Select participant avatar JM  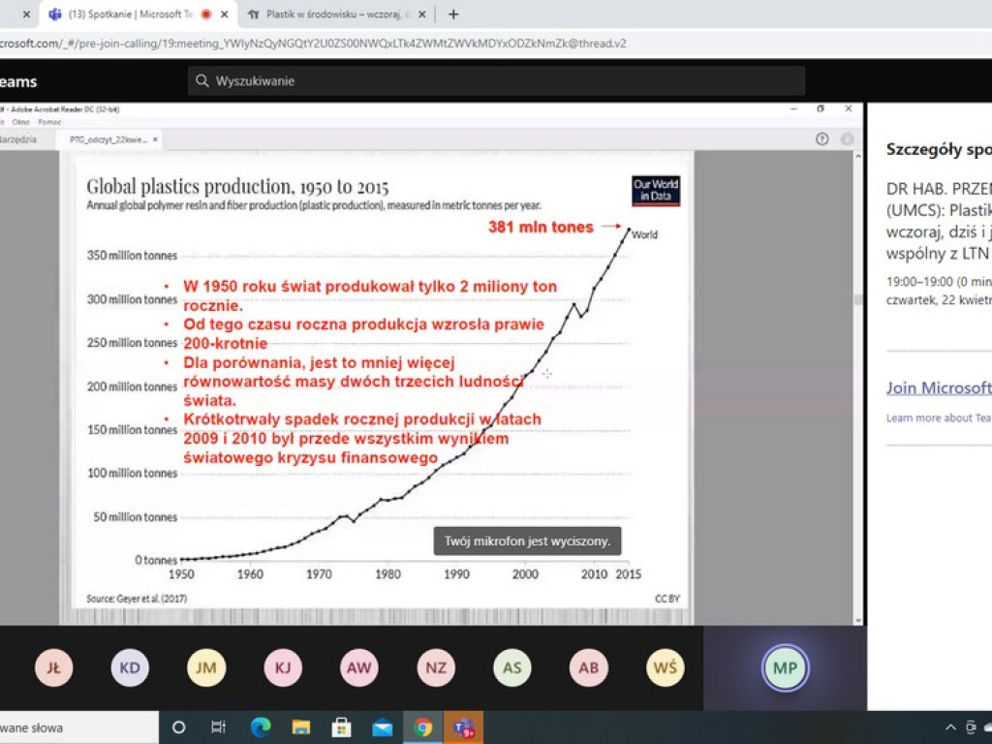tap(206, 668)
